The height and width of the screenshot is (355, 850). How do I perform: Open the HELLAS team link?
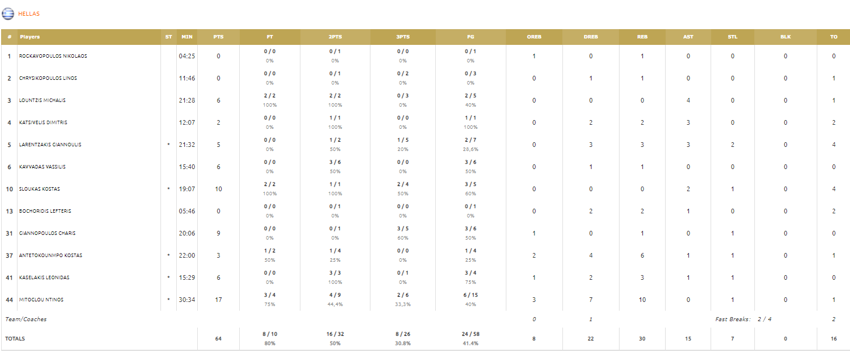[29, 13]
